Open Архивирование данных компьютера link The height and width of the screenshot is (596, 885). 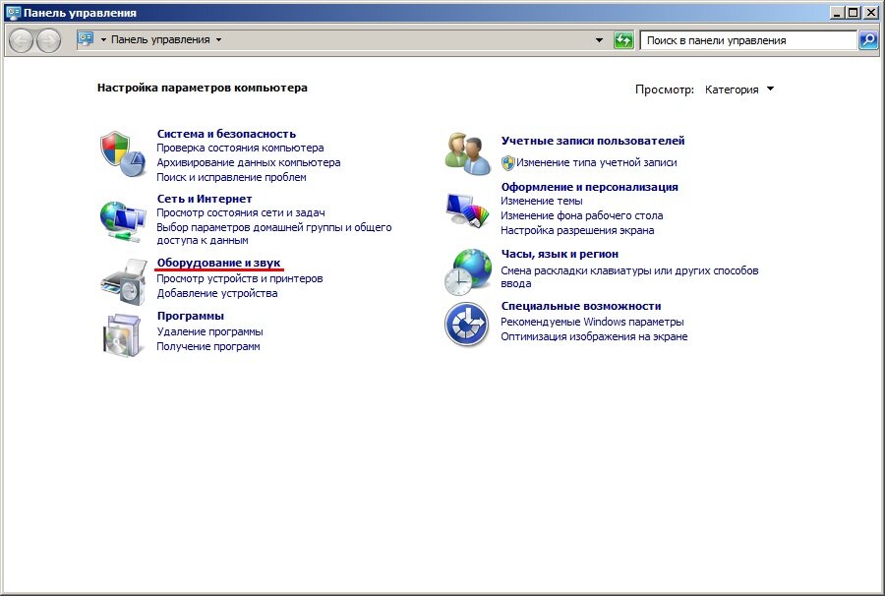pos(249,162)
